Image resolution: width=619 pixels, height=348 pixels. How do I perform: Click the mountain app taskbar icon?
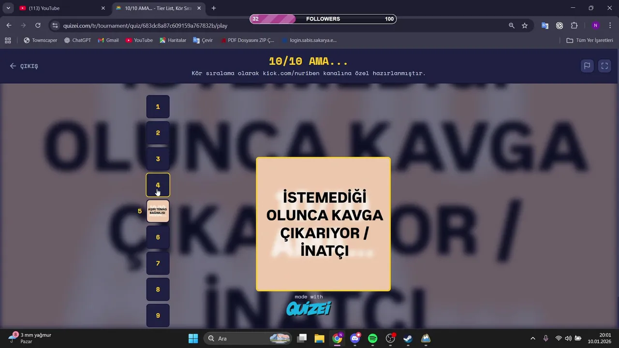426,338
